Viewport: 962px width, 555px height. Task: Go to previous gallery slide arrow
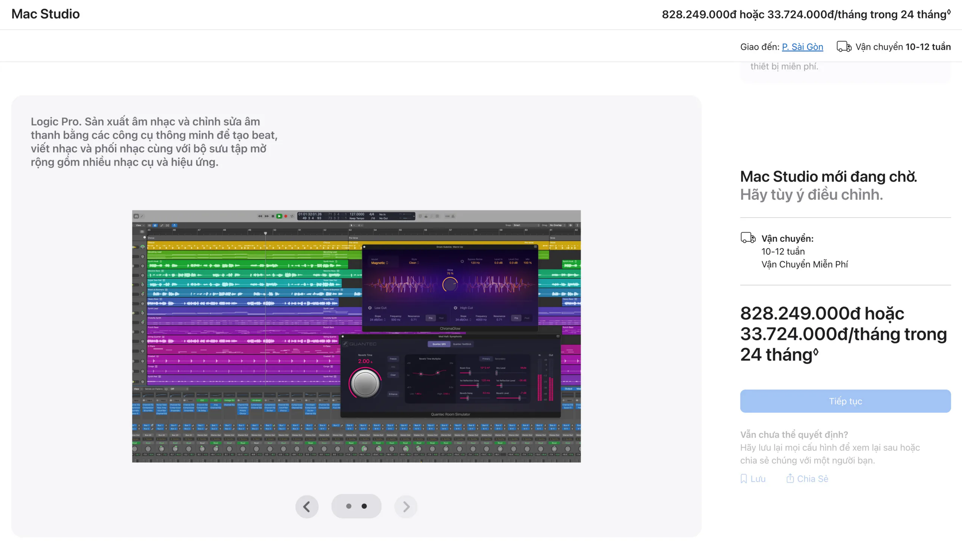click(x=307, y=507)
